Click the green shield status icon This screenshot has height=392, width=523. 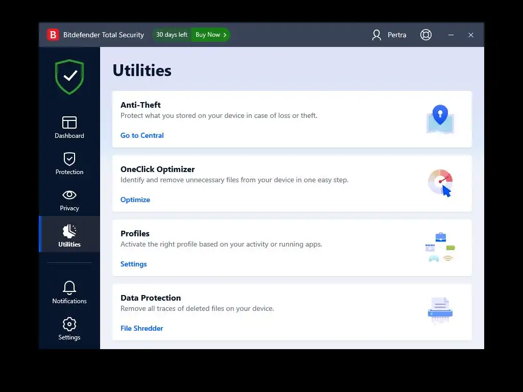point(69,77)
